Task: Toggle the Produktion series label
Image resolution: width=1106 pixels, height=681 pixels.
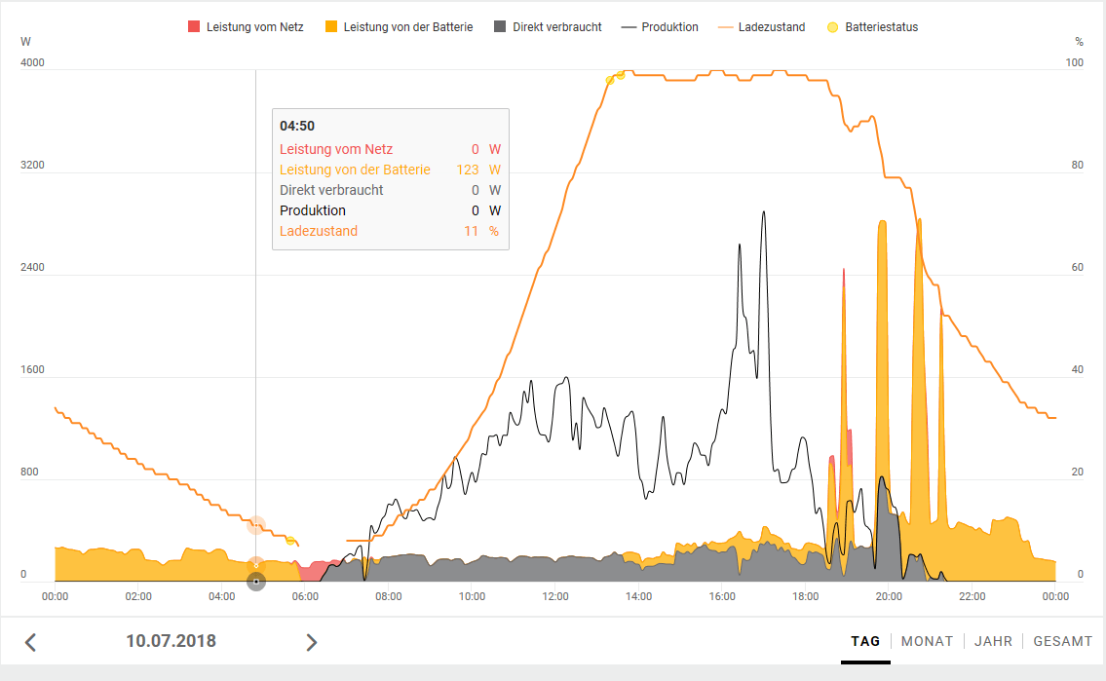Action: point(669,27)
